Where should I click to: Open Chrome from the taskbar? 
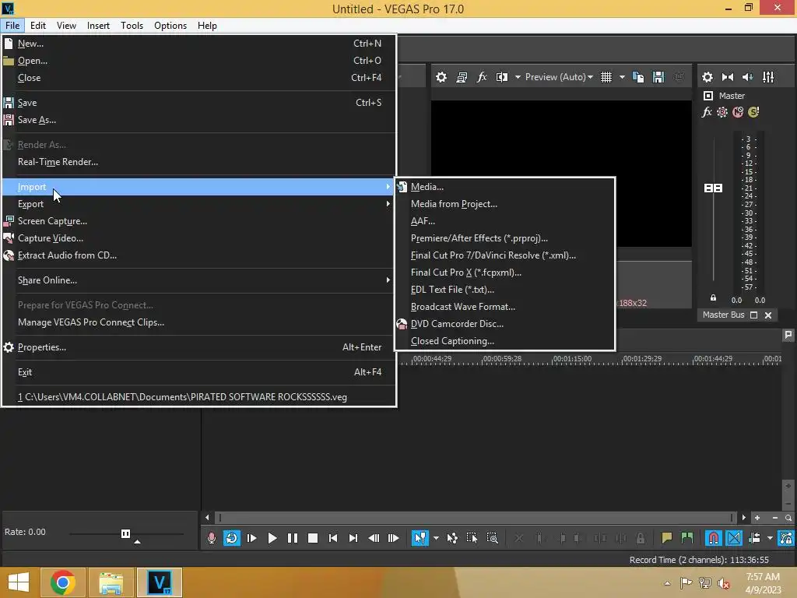(62, 582)
